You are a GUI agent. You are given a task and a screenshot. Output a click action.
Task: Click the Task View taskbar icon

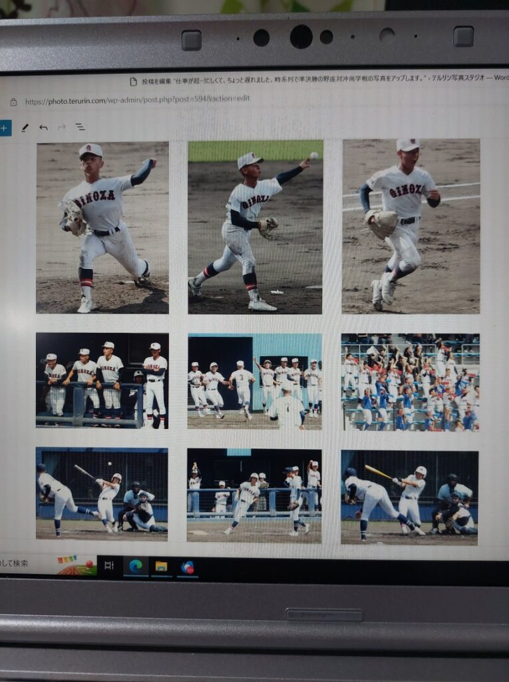pos(110,565)
